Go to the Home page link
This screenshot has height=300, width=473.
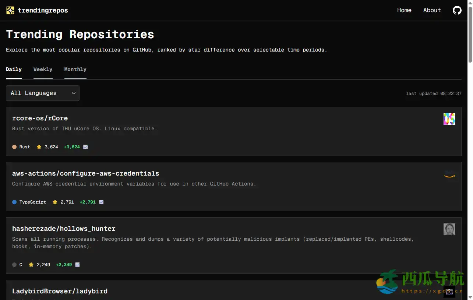click(404, 10)
